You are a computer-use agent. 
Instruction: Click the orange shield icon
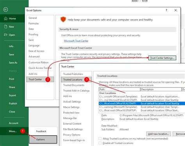pyautogui.click(x=63, y=20)
